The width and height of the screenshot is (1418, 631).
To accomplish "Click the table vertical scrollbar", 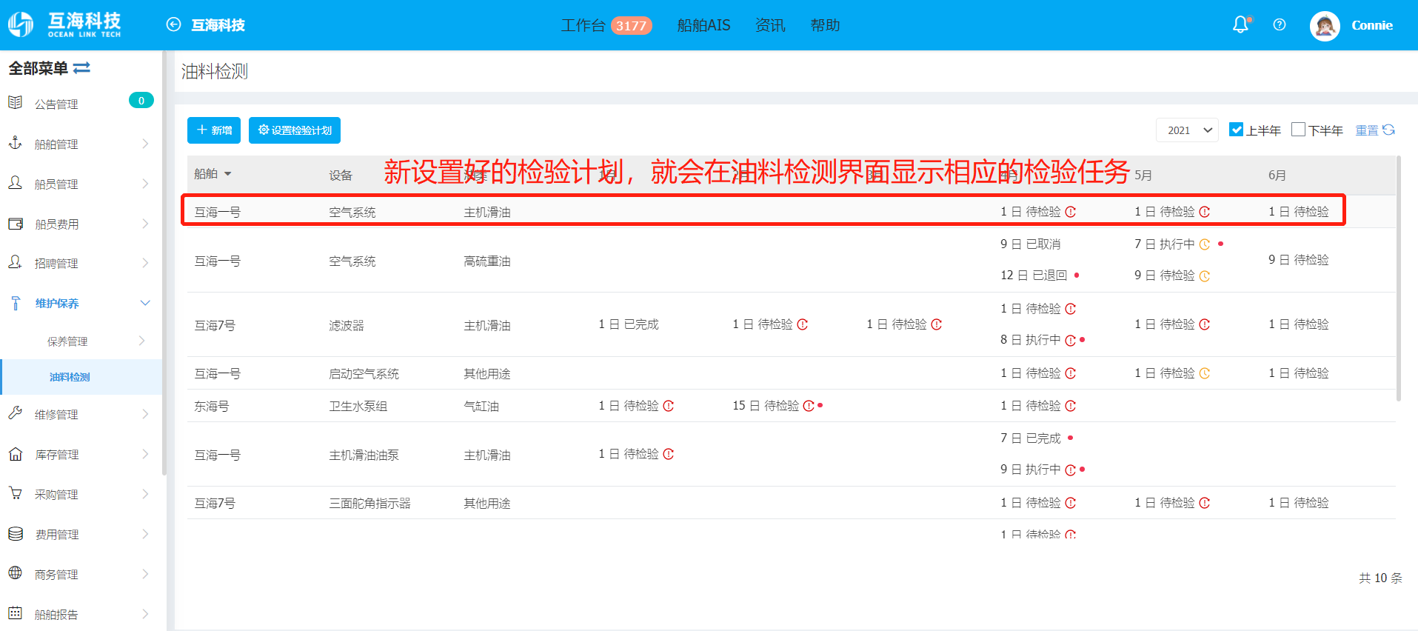I will (1398, 278).
